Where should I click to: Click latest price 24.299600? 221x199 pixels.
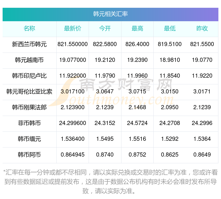(x=73, y=123)
